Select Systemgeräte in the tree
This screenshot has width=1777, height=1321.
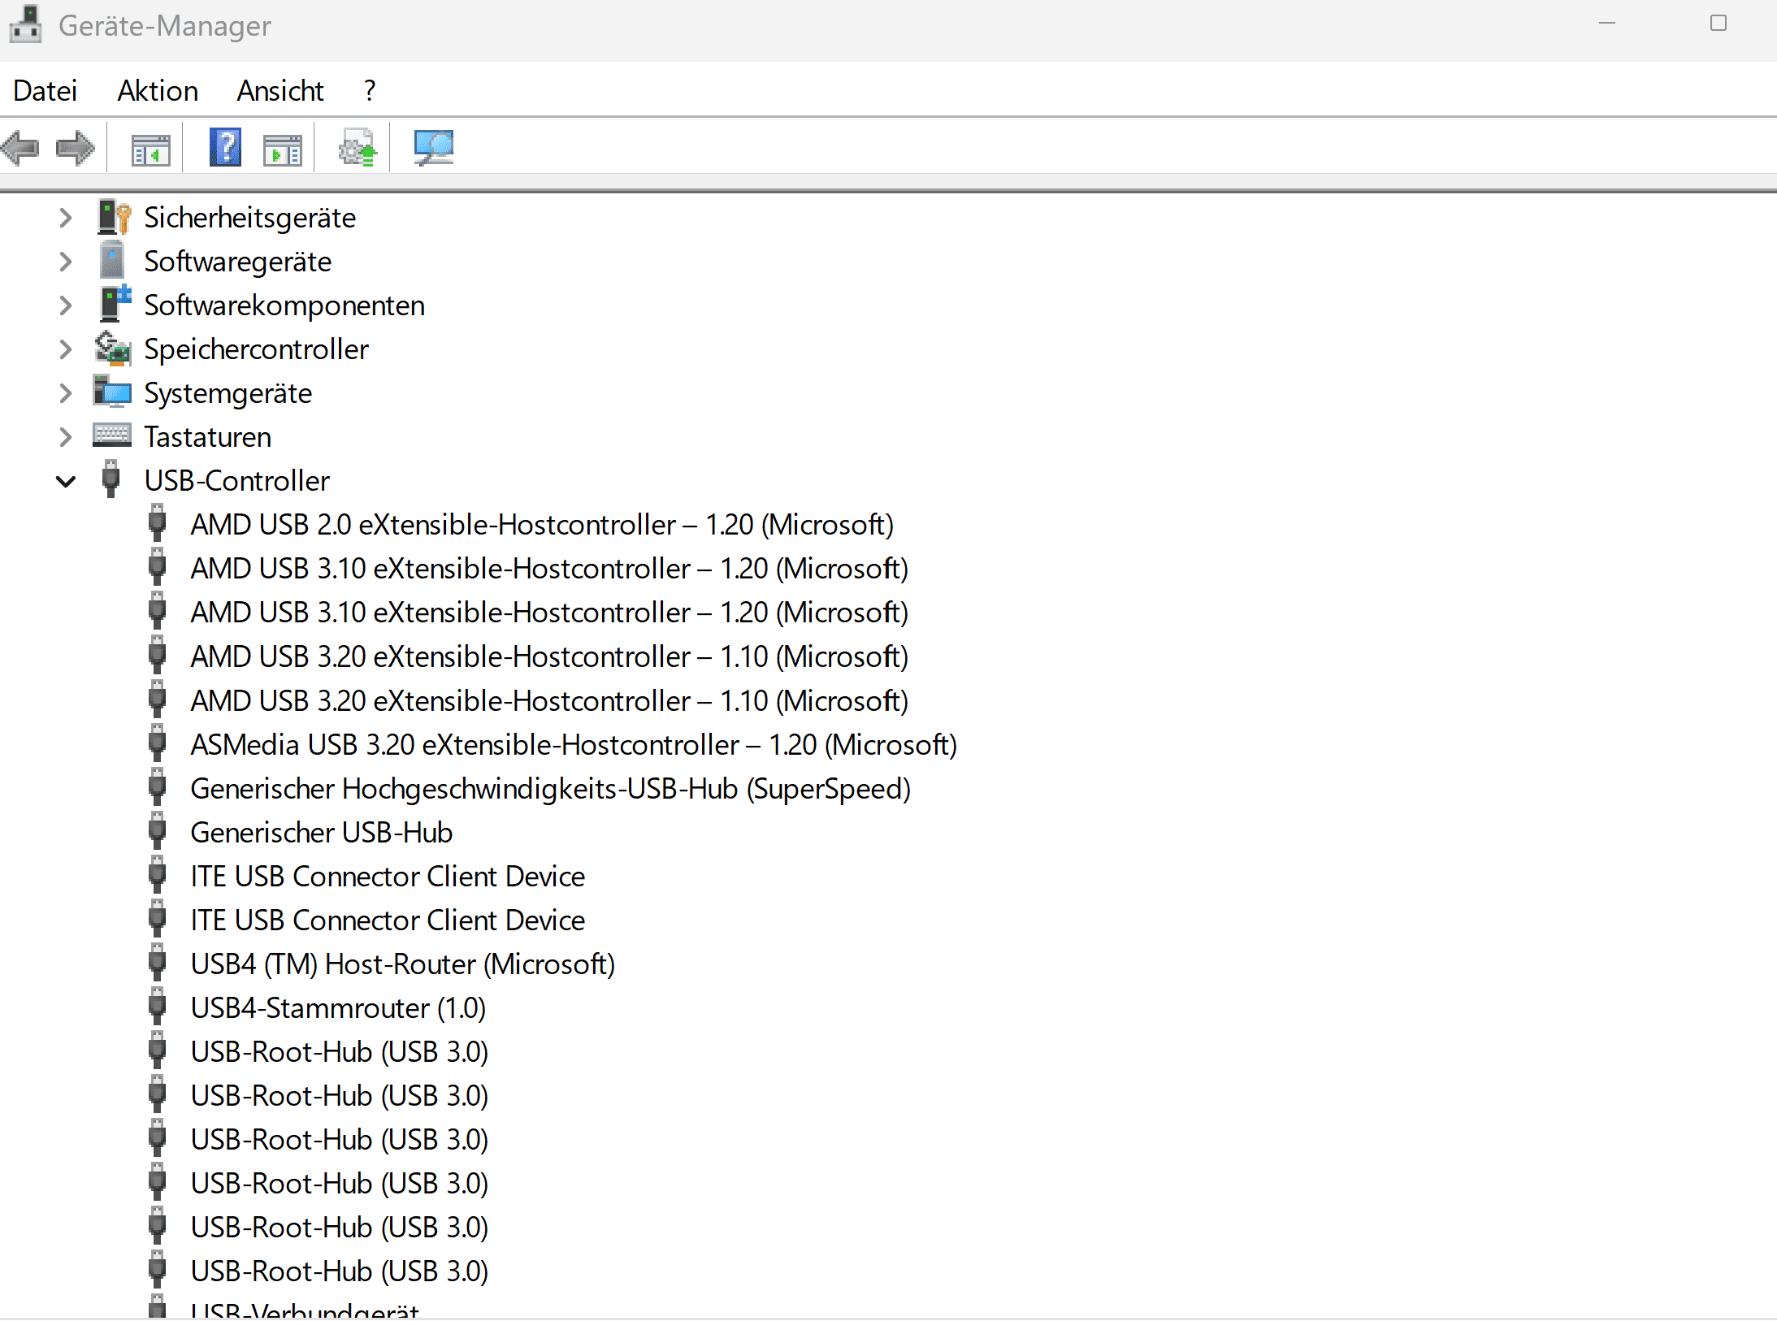(228, 393)
